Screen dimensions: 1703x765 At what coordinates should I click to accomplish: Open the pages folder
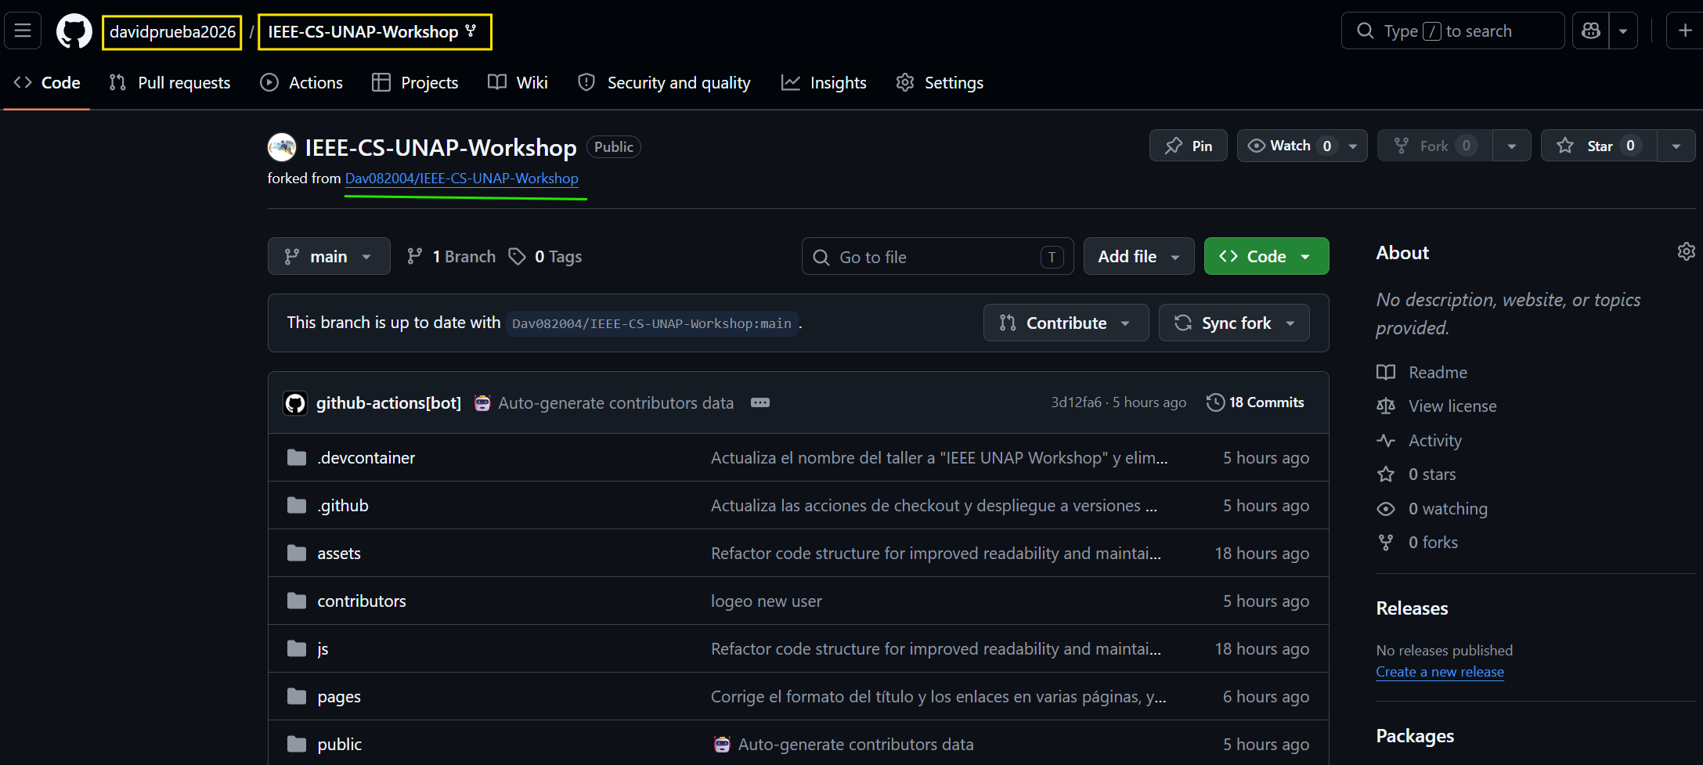339,697
